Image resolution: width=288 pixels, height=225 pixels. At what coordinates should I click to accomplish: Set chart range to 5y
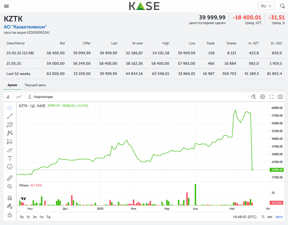[22, 217]
